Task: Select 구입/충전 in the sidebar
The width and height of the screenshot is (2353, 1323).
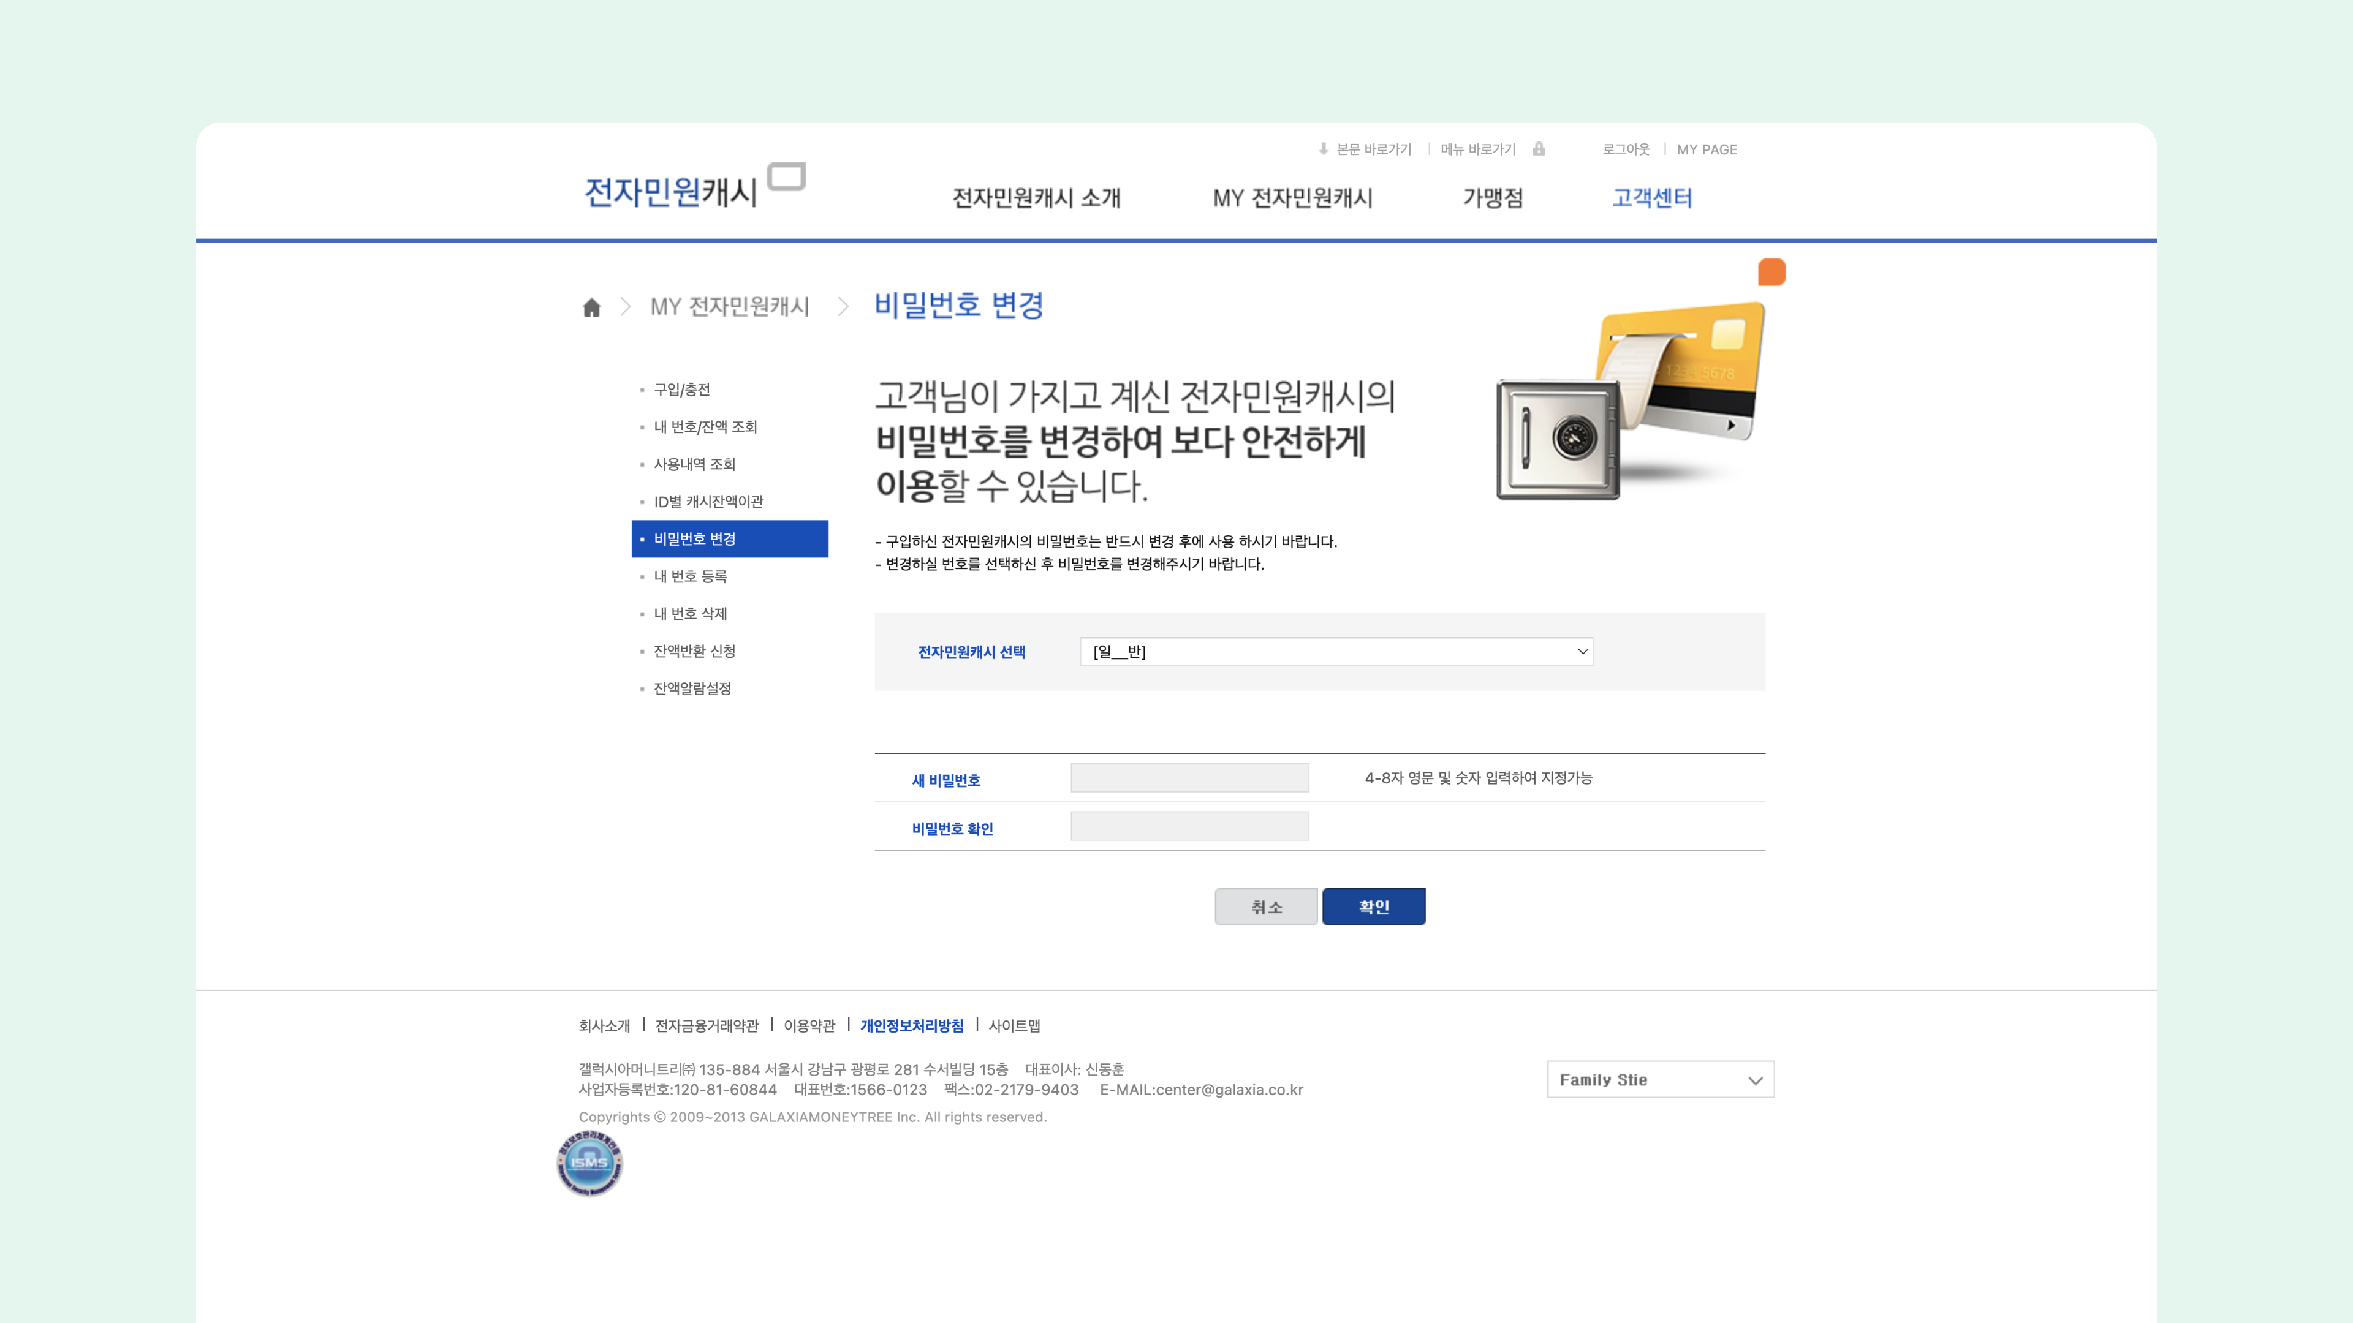Action: tap(681, 390)
